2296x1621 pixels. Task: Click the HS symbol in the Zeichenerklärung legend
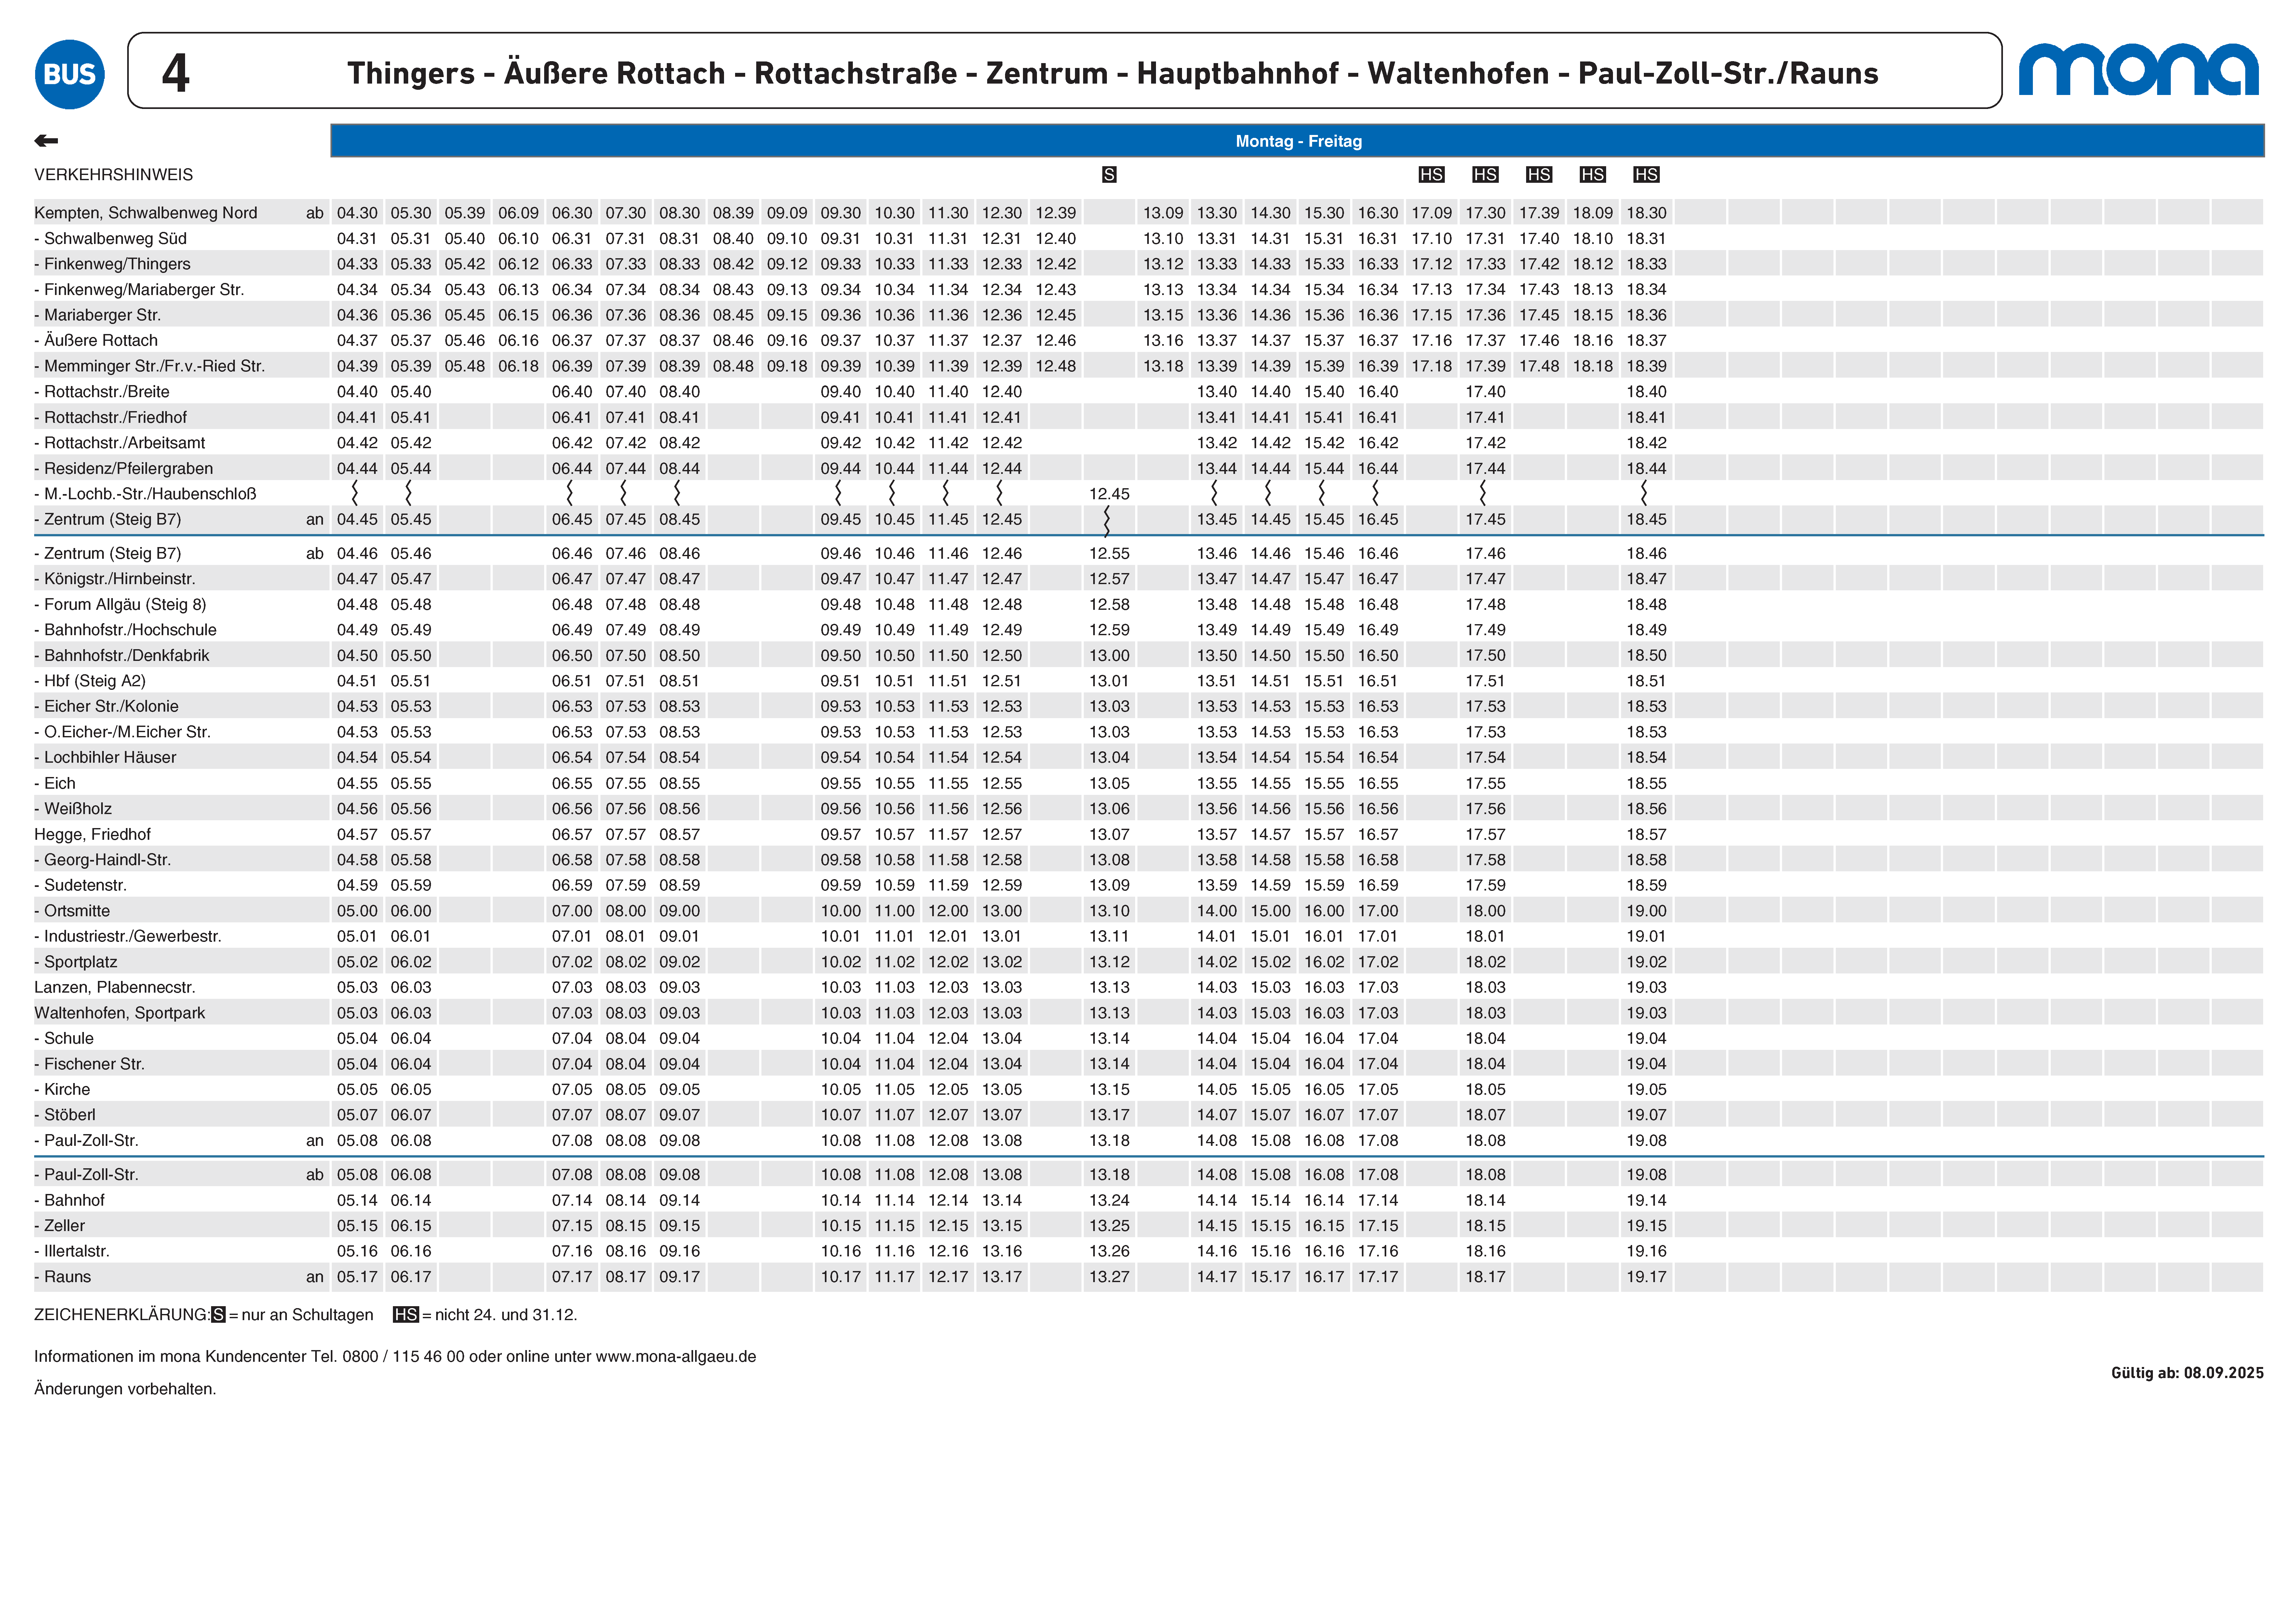coord(406,1315)
